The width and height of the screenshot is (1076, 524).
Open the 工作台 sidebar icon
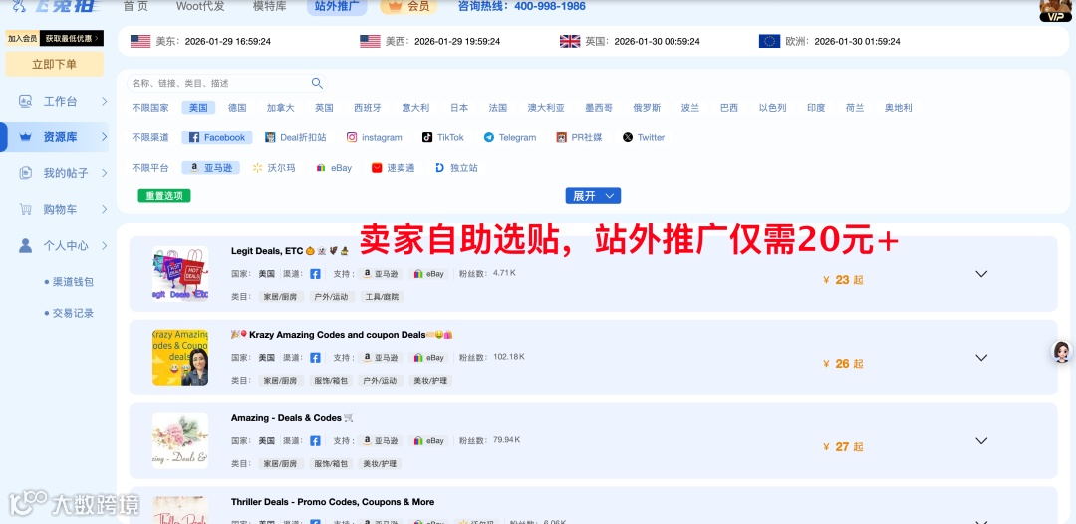click(25, 101)
